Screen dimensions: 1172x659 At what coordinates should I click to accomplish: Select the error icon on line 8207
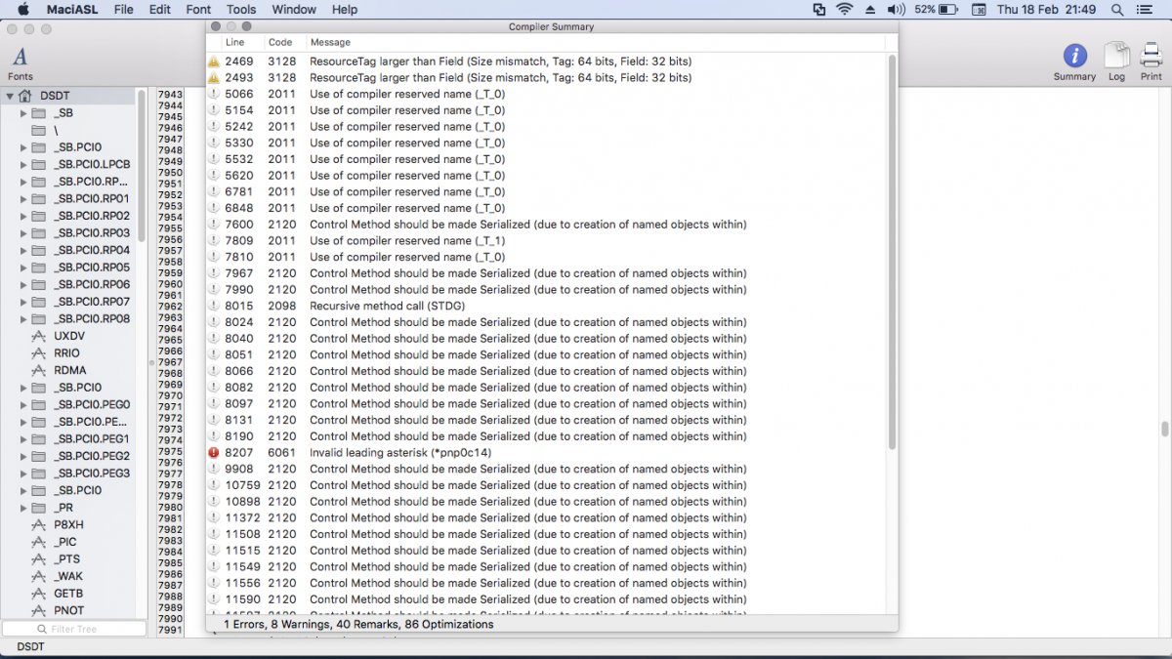tap(214, 453)
